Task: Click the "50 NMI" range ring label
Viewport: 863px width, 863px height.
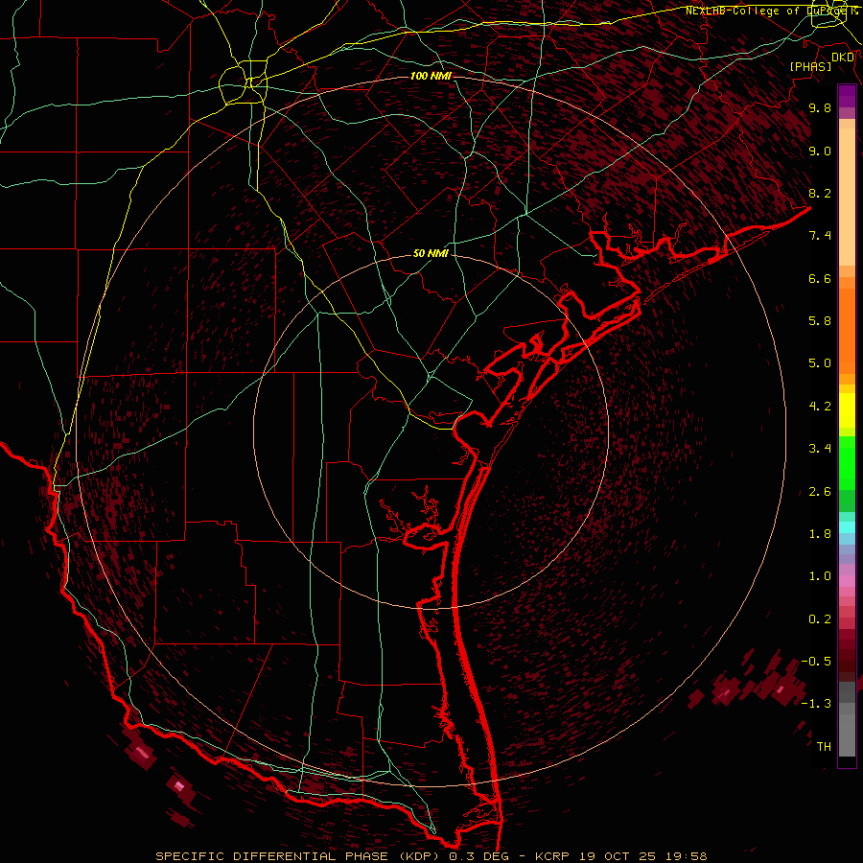Action: pyautogui.click(x=431, y=253)
